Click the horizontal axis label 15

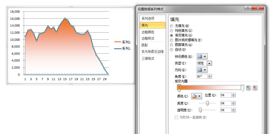[65, 79]
